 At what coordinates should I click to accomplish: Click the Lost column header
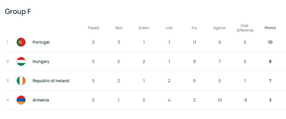169,28
